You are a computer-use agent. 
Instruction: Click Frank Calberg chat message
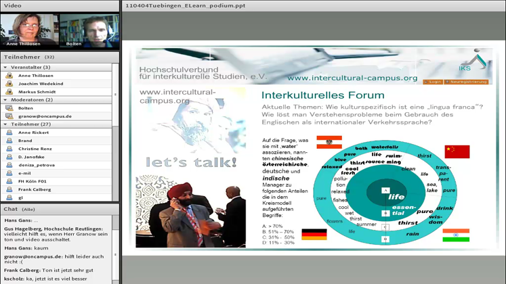[x=48, y=270]
